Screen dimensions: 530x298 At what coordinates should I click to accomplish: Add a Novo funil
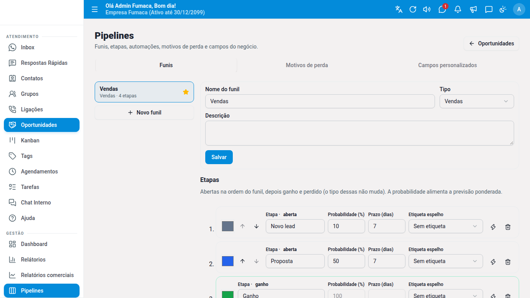click(x=144, y=113)
